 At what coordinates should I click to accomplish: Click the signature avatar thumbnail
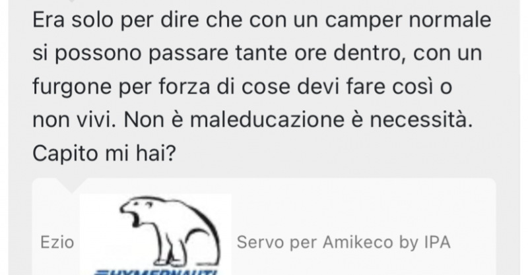156,234
